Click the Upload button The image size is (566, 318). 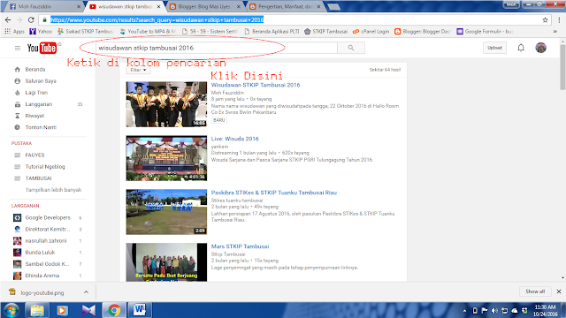point(494,48)
